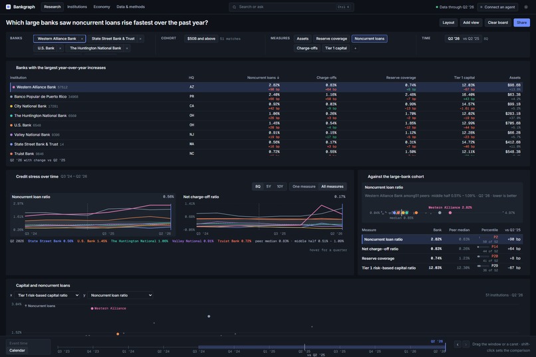Remove State Street Bank & Trust chip
This screenshot has height=357, width=536.
140,39
